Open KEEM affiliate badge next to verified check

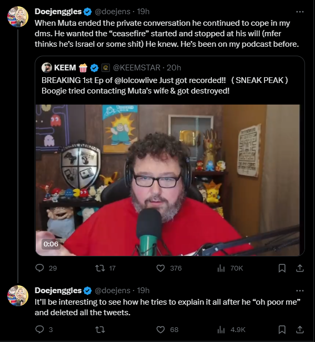[106, 68]
